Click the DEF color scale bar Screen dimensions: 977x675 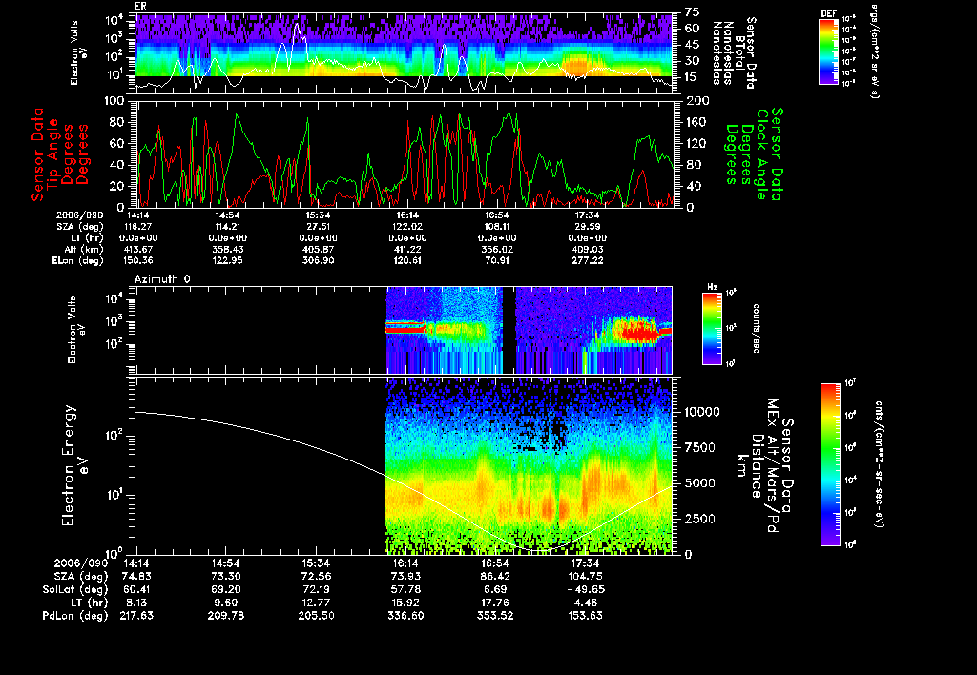[x=828, y=51]
